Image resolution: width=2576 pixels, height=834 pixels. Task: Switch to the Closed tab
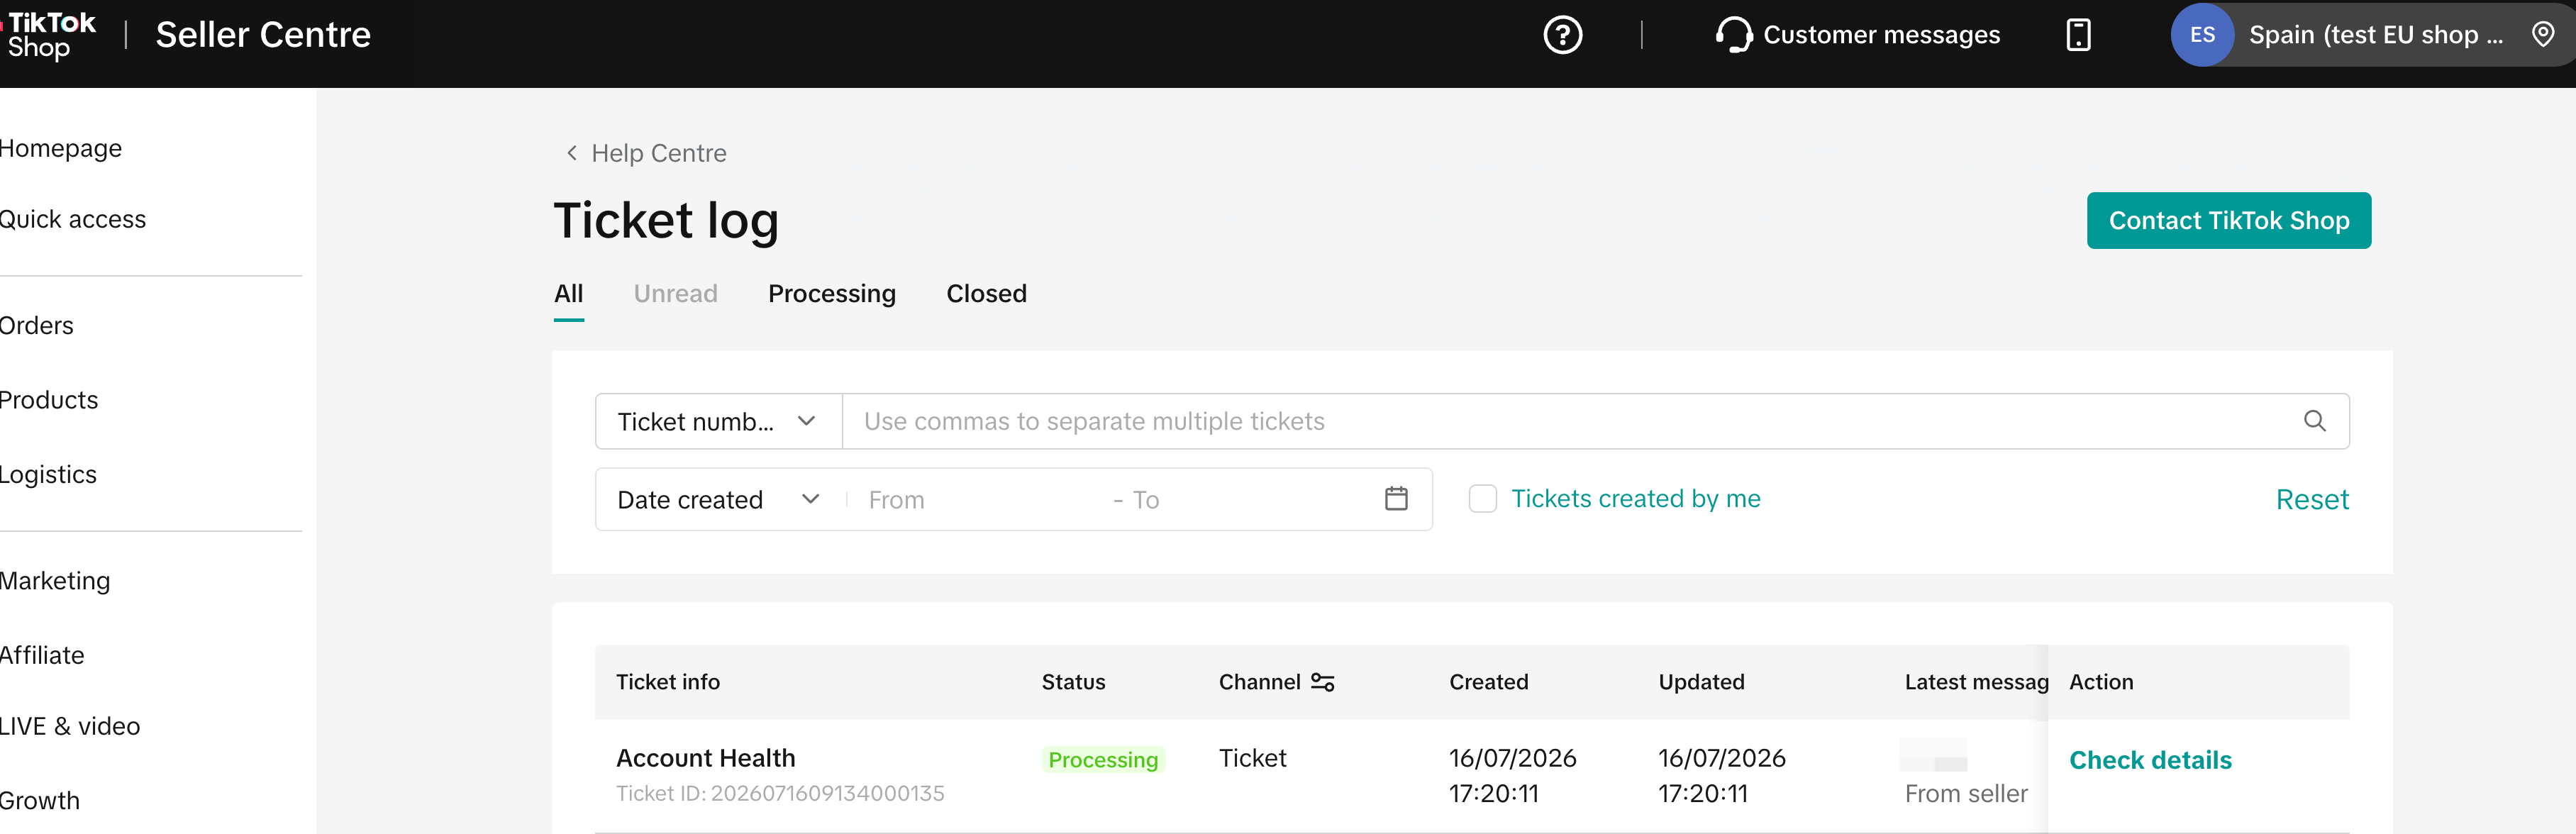click(x=986, y=294)
